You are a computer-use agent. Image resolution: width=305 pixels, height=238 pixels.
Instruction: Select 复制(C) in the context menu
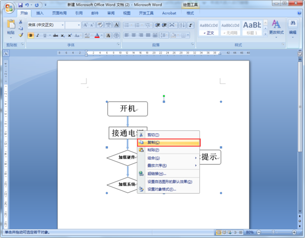pyautogui.click(x=169, y=142)
